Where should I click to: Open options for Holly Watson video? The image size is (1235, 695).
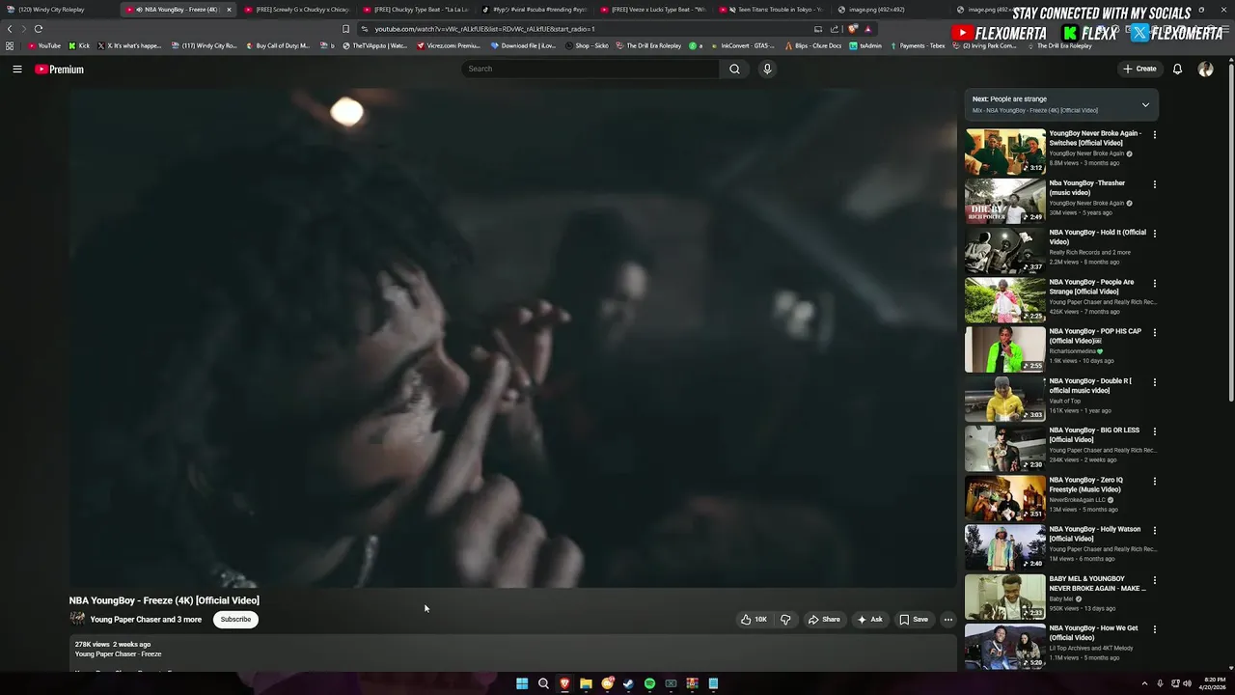pos(1154,530)
